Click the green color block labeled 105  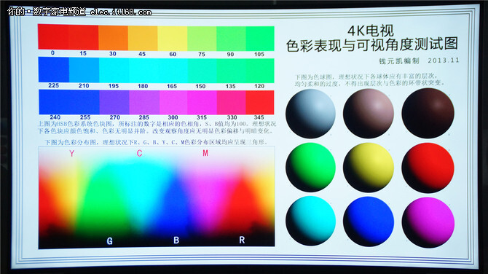(260, 39)
